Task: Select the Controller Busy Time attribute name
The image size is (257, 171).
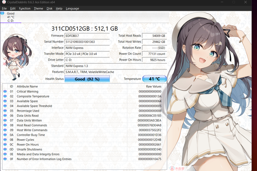Action: (x=31, y=135)
